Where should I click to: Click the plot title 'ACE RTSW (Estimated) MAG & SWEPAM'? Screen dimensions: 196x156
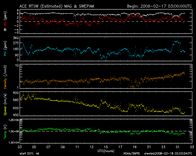[x=57, y=6]
